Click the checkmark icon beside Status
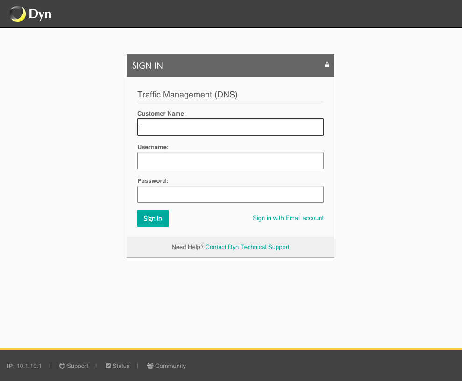This screenshot has height=381, width=462. pyautogui.click(x=108, y=366)
